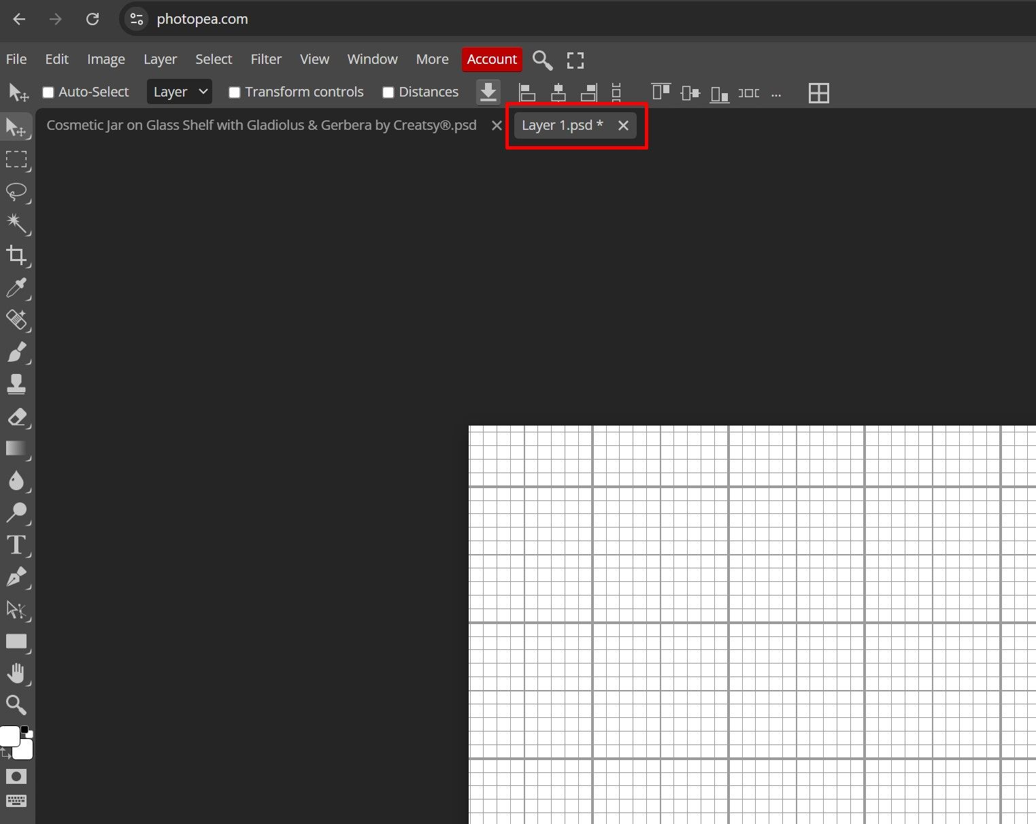
Task: Open the File menu
Action: click(x=16, y=59)
